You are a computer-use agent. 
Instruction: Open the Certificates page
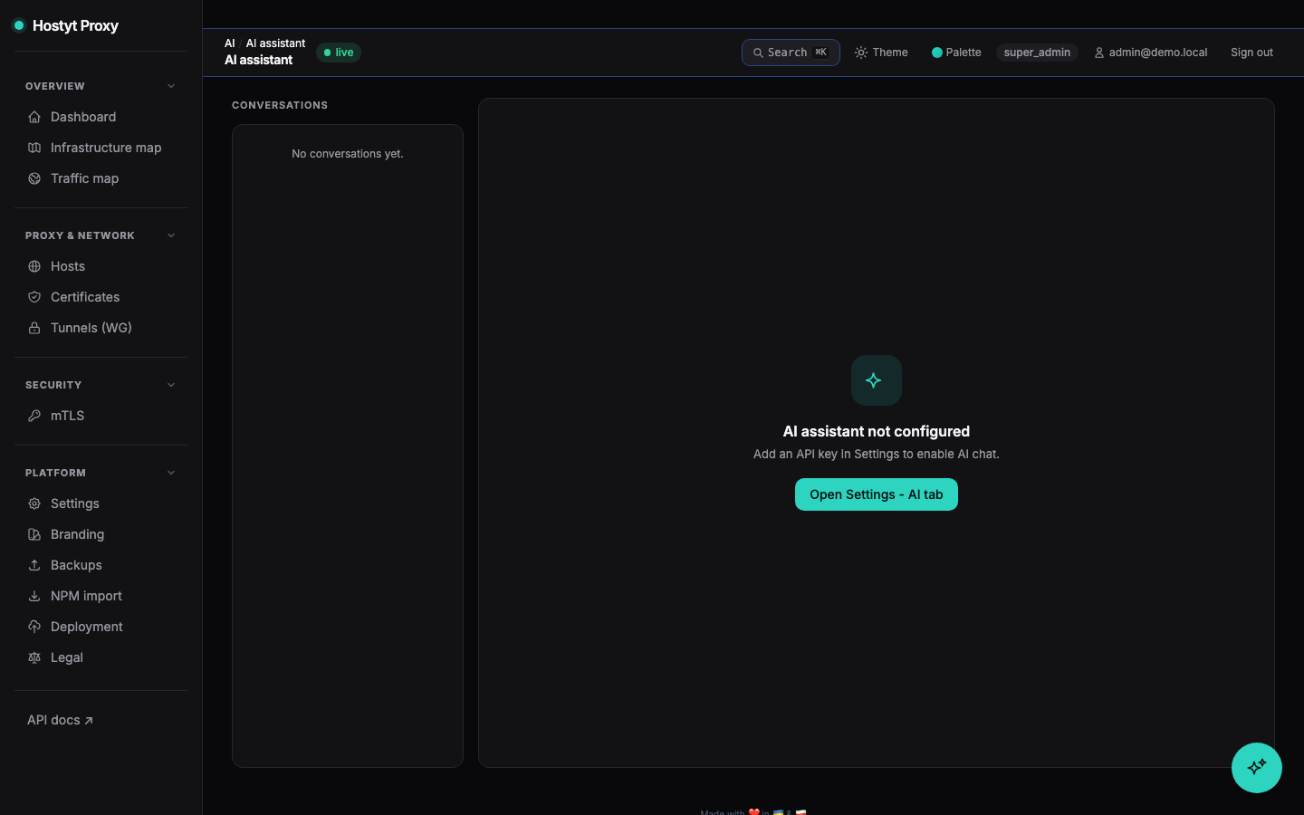101,297
